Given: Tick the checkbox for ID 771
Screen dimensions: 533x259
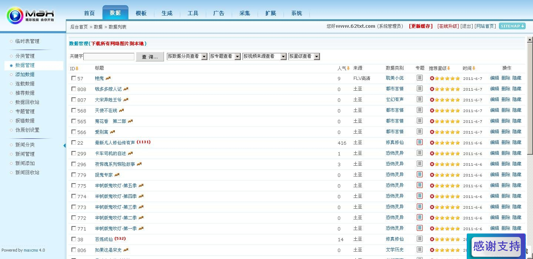Looking at the screenshot, I should (x=74, y=228).
